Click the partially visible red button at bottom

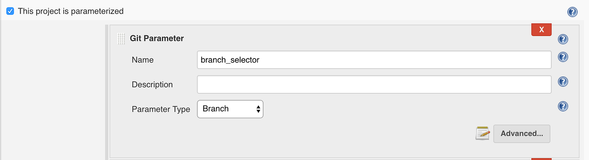(541, 159)
